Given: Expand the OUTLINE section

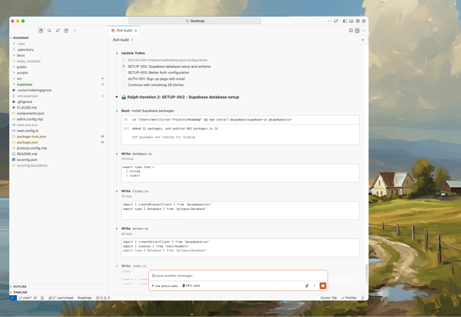Looking at the screenshot, I should coord(20,286).
